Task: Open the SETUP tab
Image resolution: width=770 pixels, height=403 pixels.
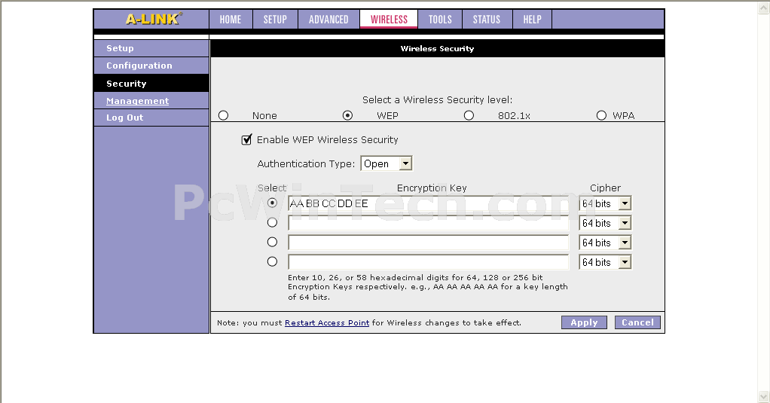Action: (275, 20)
